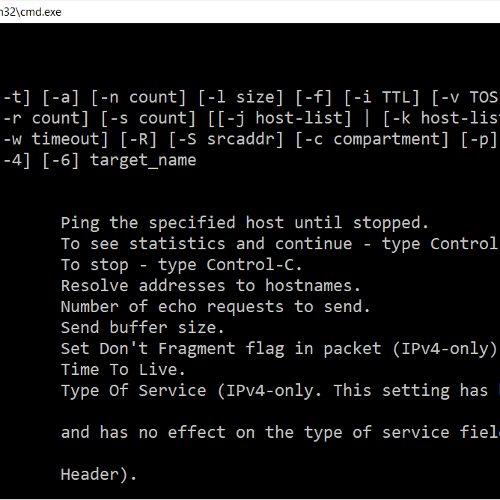Click the [-n count] option text
The height and width of the screenshot is (500, 500).
point(138,97)
